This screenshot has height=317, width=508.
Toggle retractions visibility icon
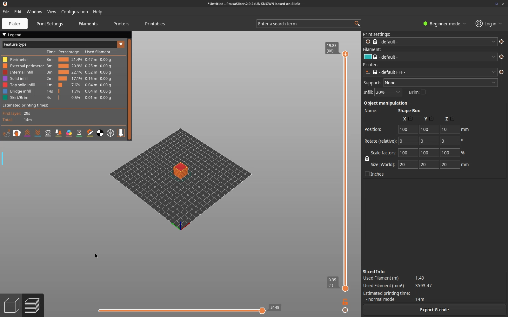[x=27, y=133]
